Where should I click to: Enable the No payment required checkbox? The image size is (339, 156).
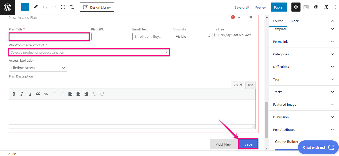pyautogui.click(x=216, y=35)
